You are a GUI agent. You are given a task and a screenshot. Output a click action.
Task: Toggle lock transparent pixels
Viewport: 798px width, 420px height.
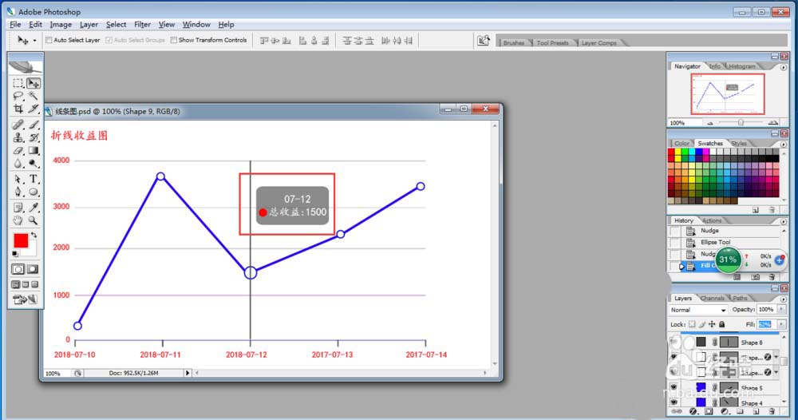coord(692,324)
